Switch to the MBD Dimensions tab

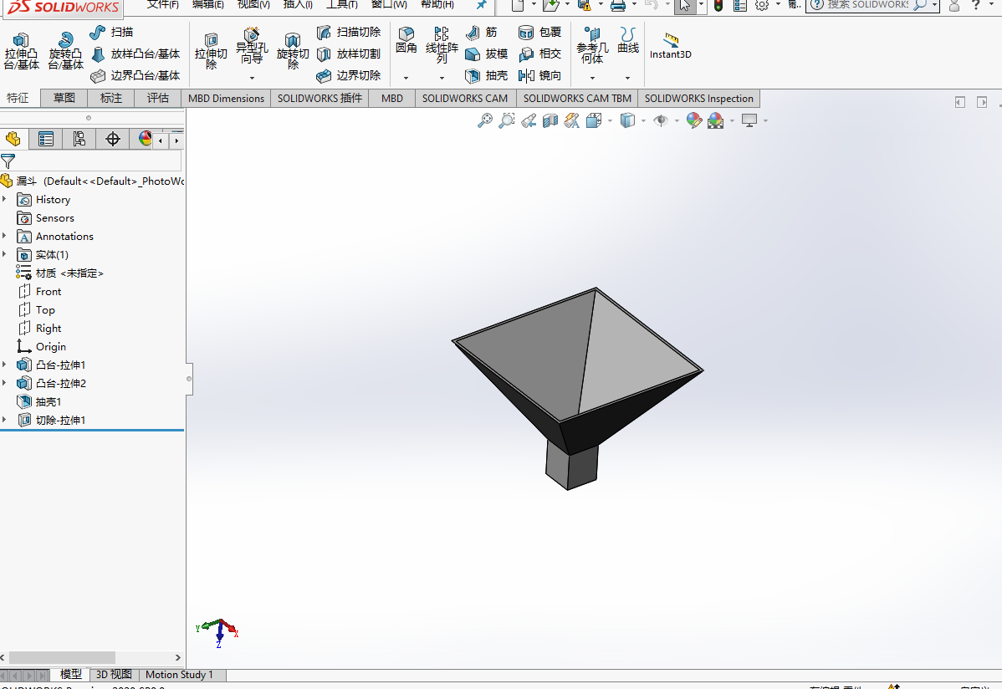pos(226,98)
